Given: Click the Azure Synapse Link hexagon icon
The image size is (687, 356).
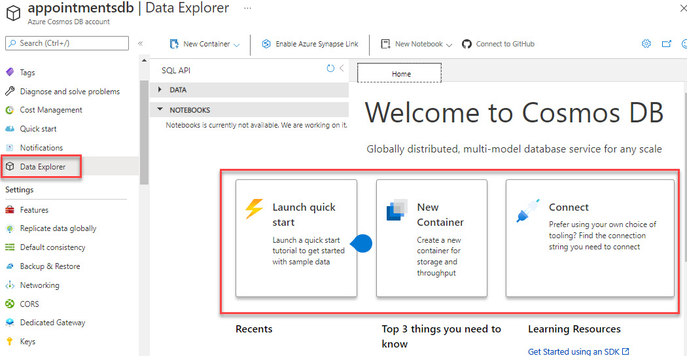Looking at the screenshot, I should point(266,44).
